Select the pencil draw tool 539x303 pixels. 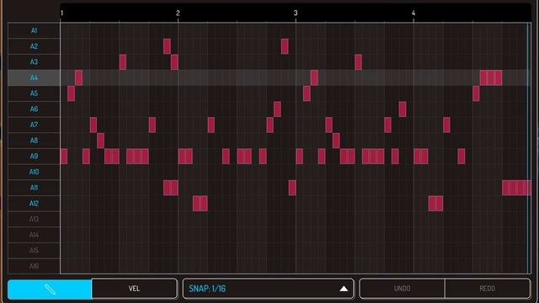coord(50,289)
